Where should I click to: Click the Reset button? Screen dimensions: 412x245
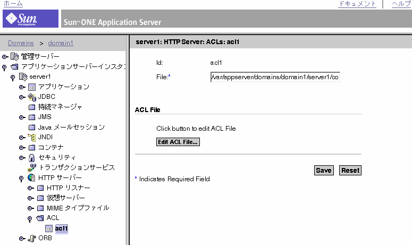point(350,171)
